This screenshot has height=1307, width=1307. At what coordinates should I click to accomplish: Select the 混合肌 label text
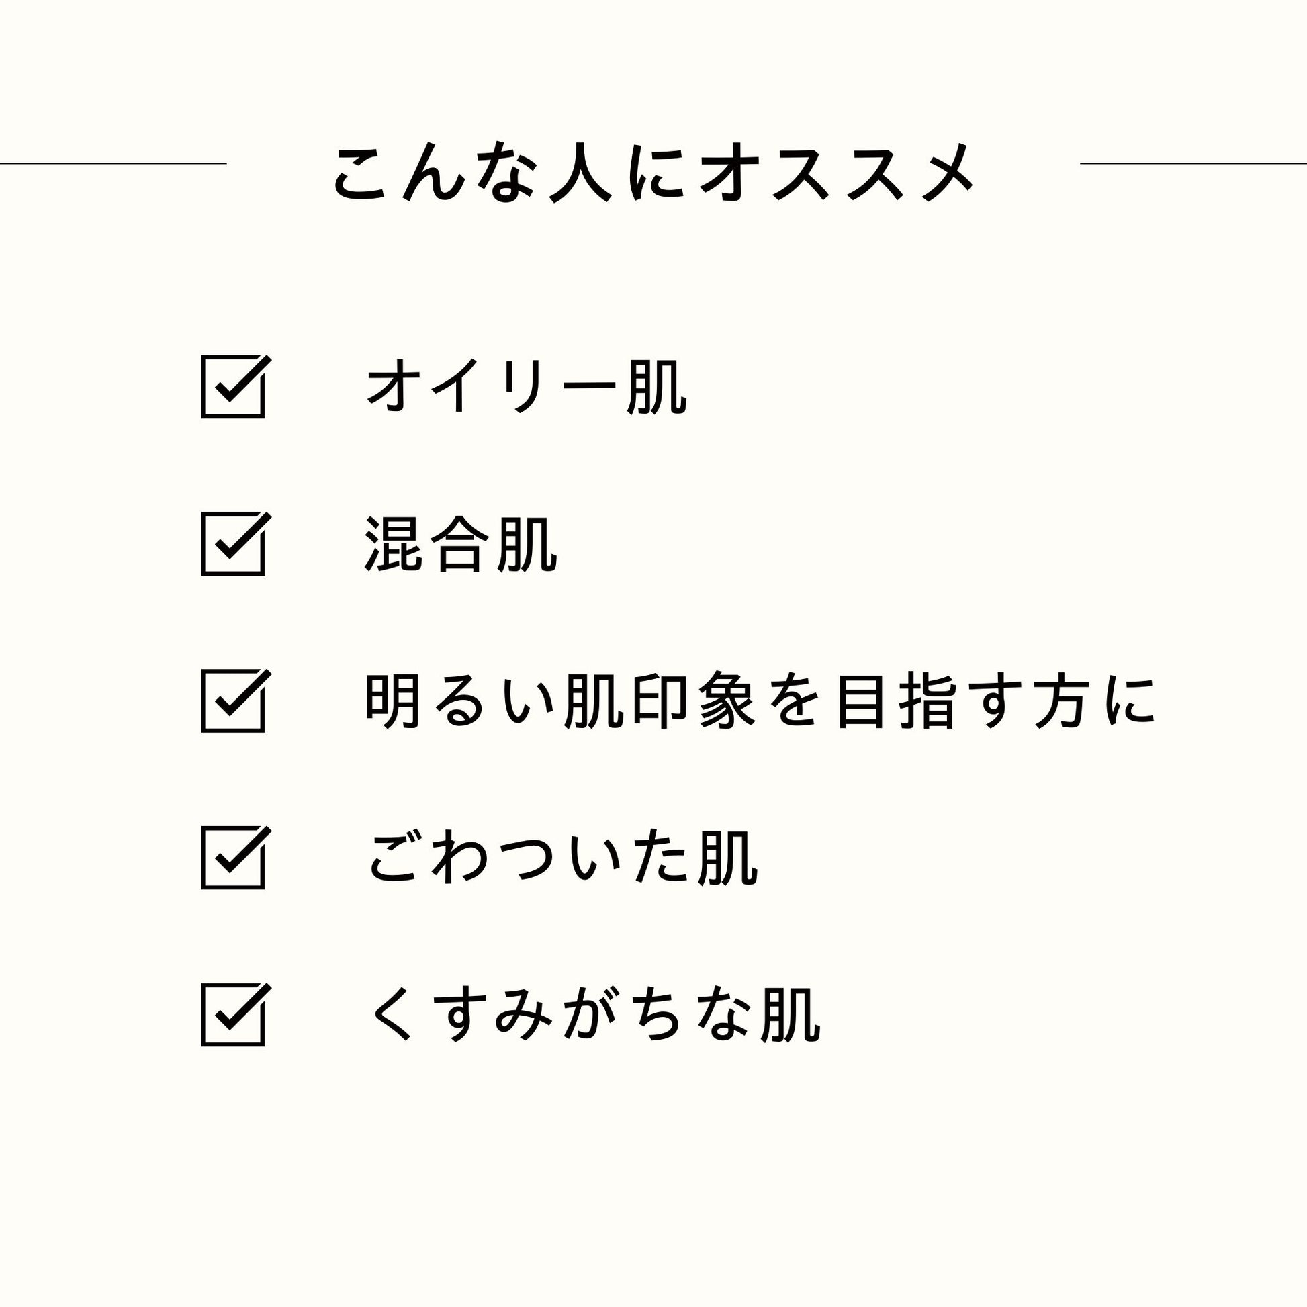point(461,544)
